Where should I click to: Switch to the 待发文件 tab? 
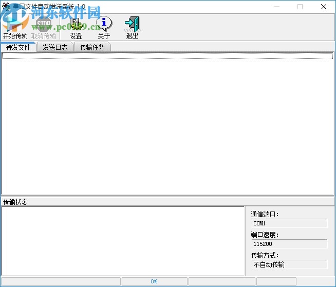[x=18, y=47]
